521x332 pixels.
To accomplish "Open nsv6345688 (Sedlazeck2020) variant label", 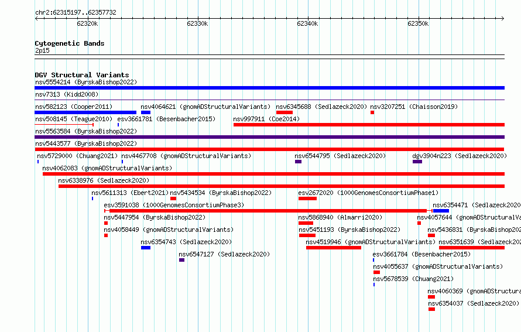I will [x=321, y=107].
